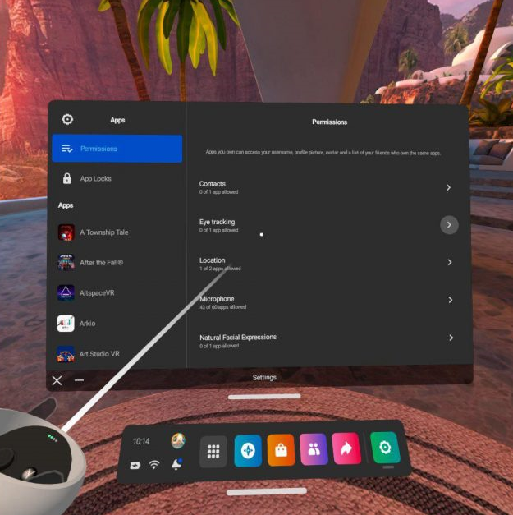Expand the Contacts permission chevron
Viewport: 513px width, 515px height.
pos(448,187)
